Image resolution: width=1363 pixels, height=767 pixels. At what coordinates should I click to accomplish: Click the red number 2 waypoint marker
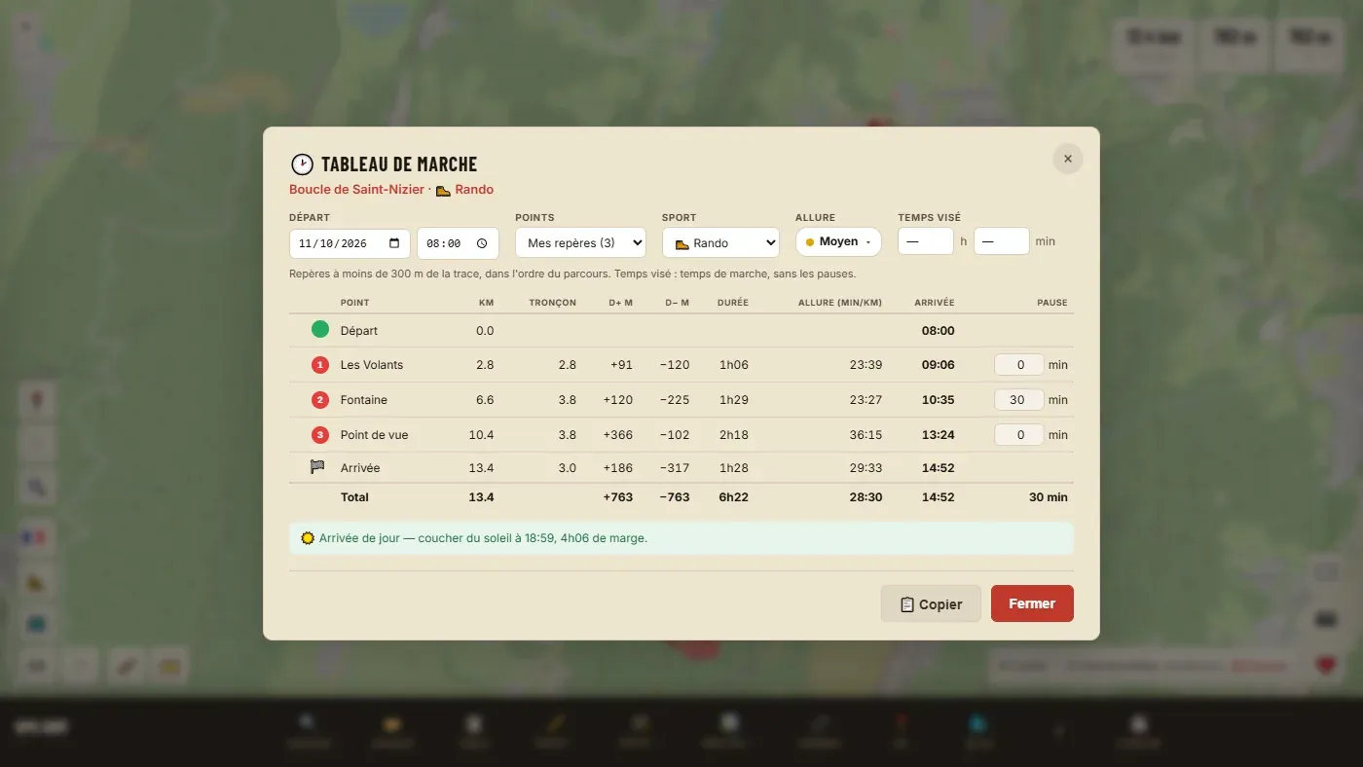click(320, 399)
